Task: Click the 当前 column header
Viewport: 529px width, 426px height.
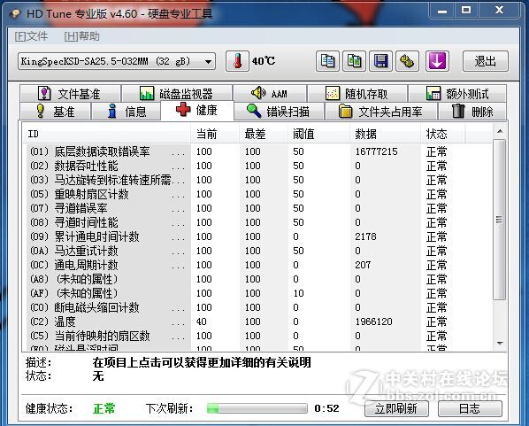Action: (x=215, y=134)
